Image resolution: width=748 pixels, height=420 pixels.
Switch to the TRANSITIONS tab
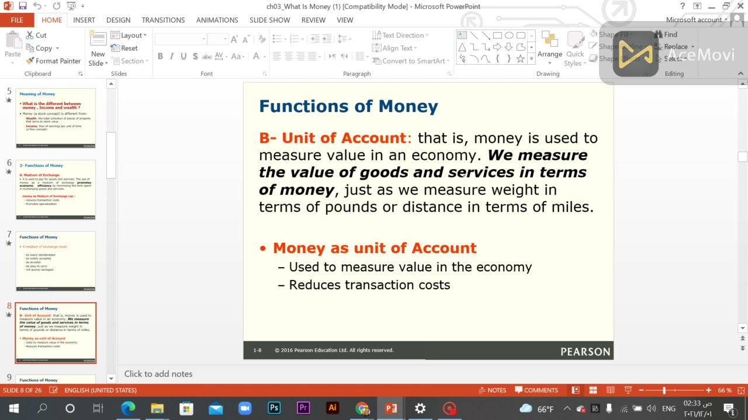(163, 20)
